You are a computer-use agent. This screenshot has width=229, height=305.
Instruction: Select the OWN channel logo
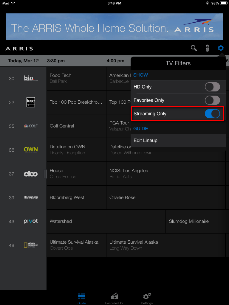point(31,150)
